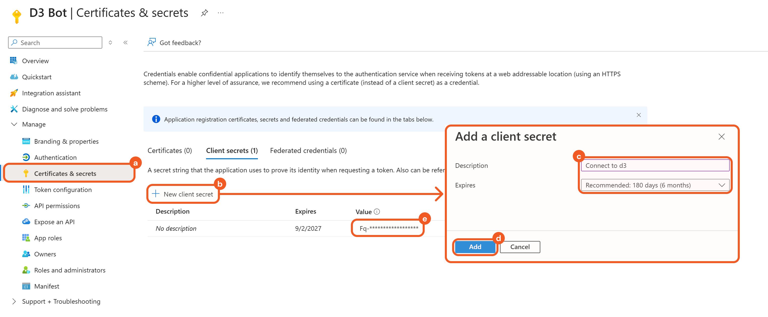Open the Overview page icon
Screen dimensions: 768x317
(x=13, y=61)
